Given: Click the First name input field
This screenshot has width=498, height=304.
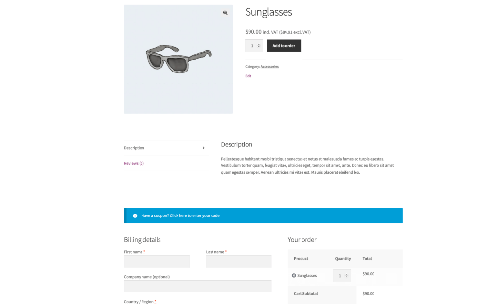Looking at the screenshot, I should pos(157,261).
